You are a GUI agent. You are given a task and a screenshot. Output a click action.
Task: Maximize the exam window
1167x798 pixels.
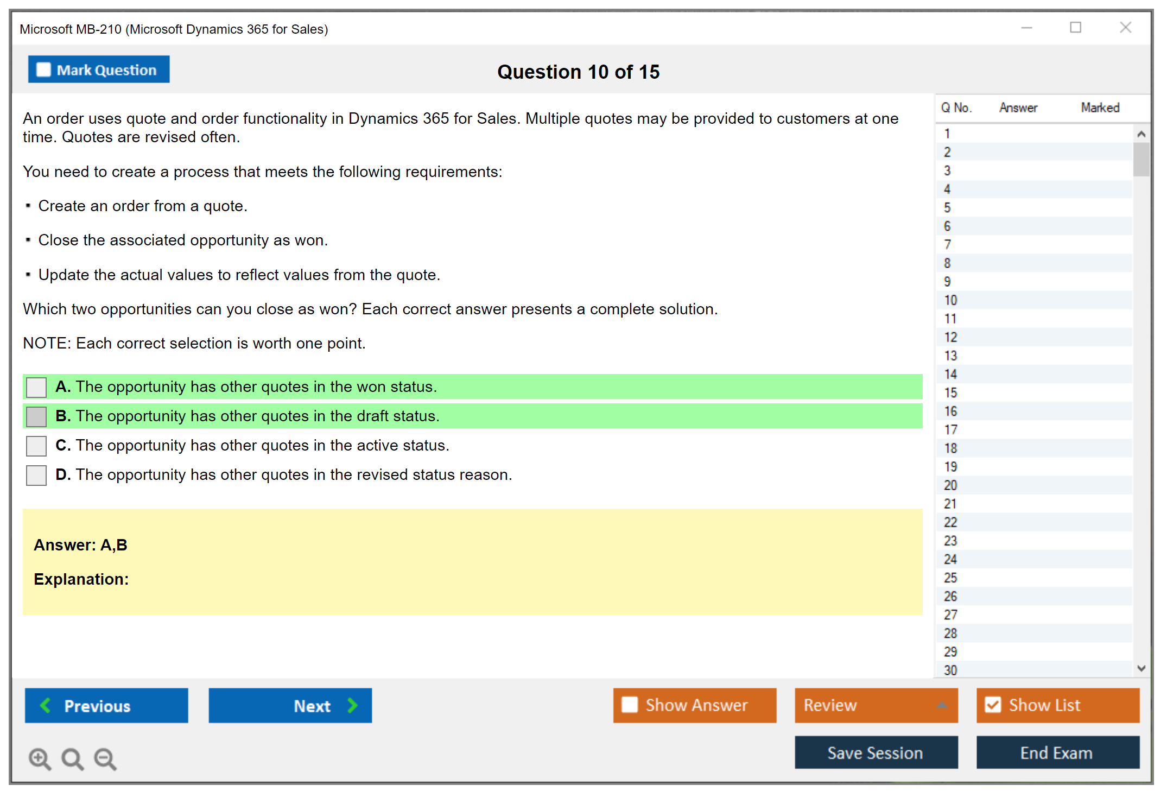[x=1075, y=28]
